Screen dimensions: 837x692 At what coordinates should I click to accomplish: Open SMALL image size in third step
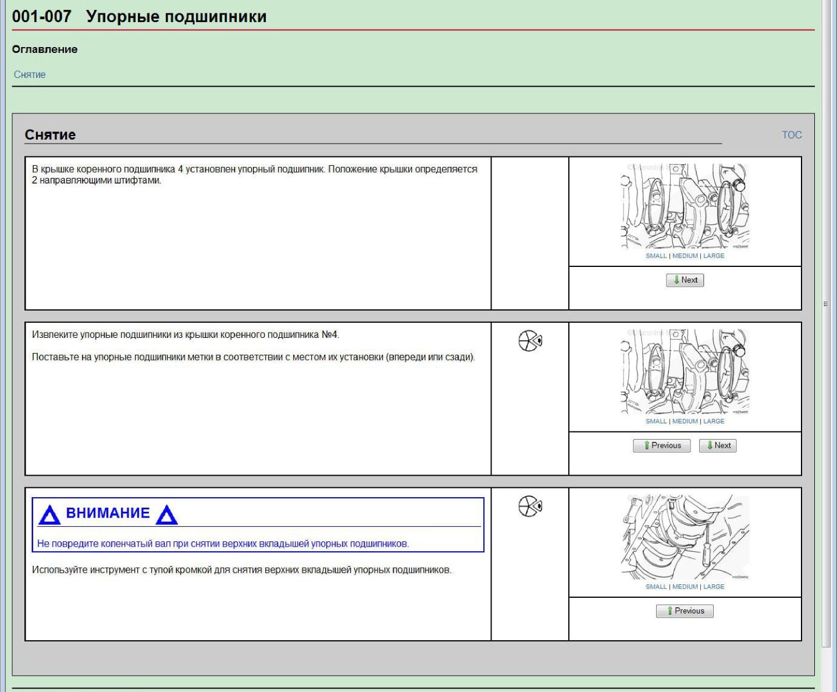[656, 587]
